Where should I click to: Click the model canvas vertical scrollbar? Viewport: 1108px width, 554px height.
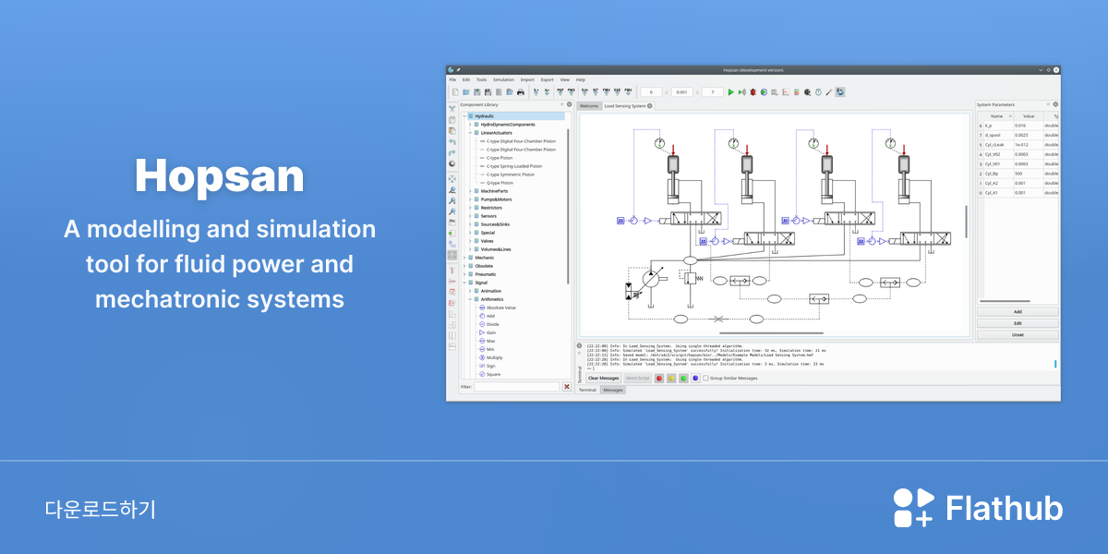(x=967, y=222)
